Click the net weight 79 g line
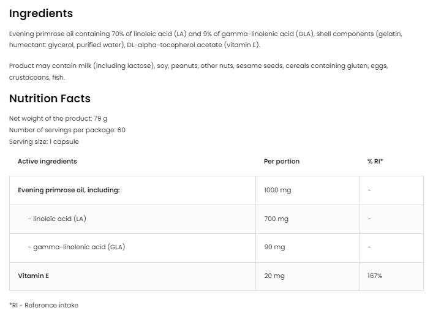 (58, 118)
